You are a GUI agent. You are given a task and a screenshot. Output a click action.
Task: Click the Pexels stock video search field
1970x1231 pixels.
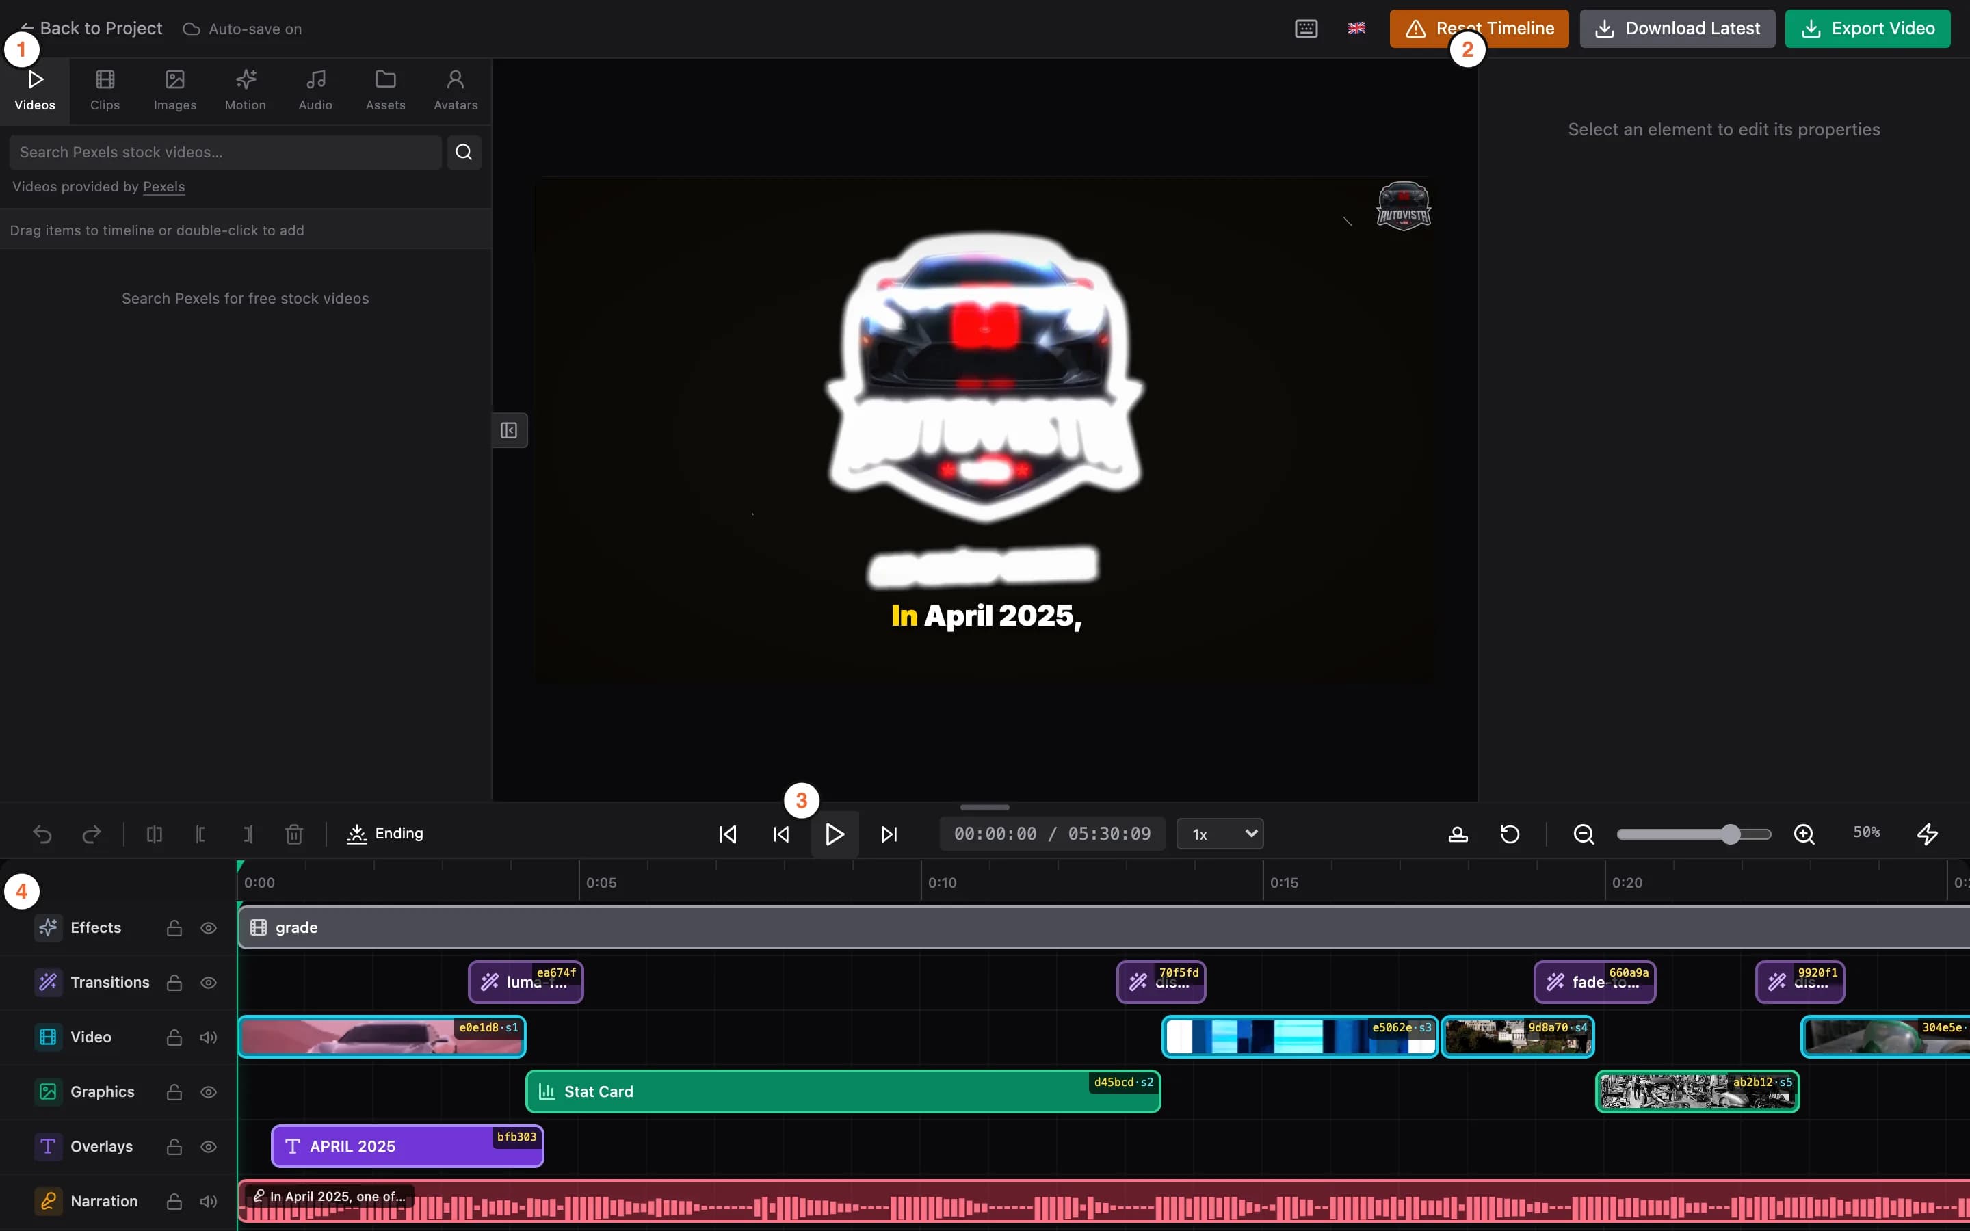(226, 153)
